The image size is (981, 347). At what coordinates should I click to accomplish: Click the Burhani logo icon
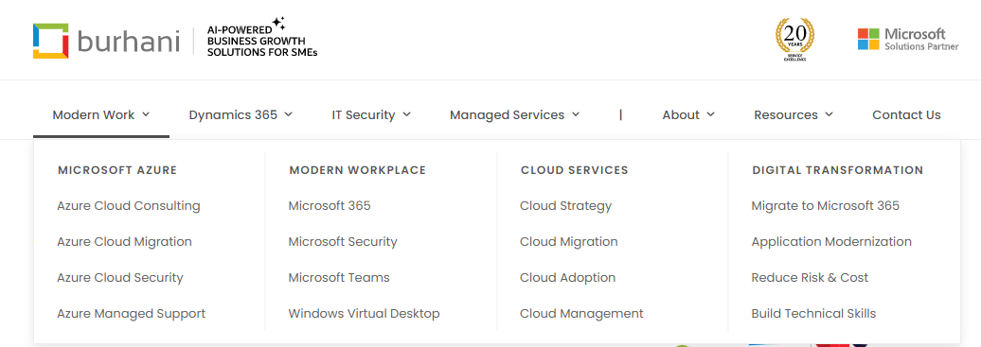tap(51, 42)
